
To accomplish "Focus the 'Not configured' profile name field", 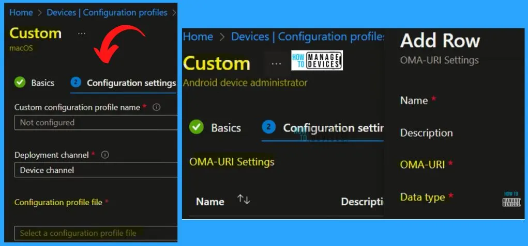I will click(x=96, y=123).
